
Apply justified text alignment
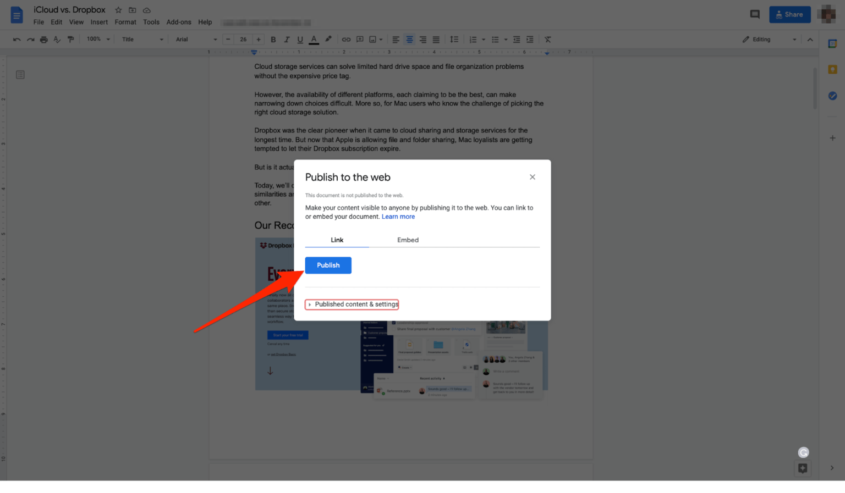436,39
